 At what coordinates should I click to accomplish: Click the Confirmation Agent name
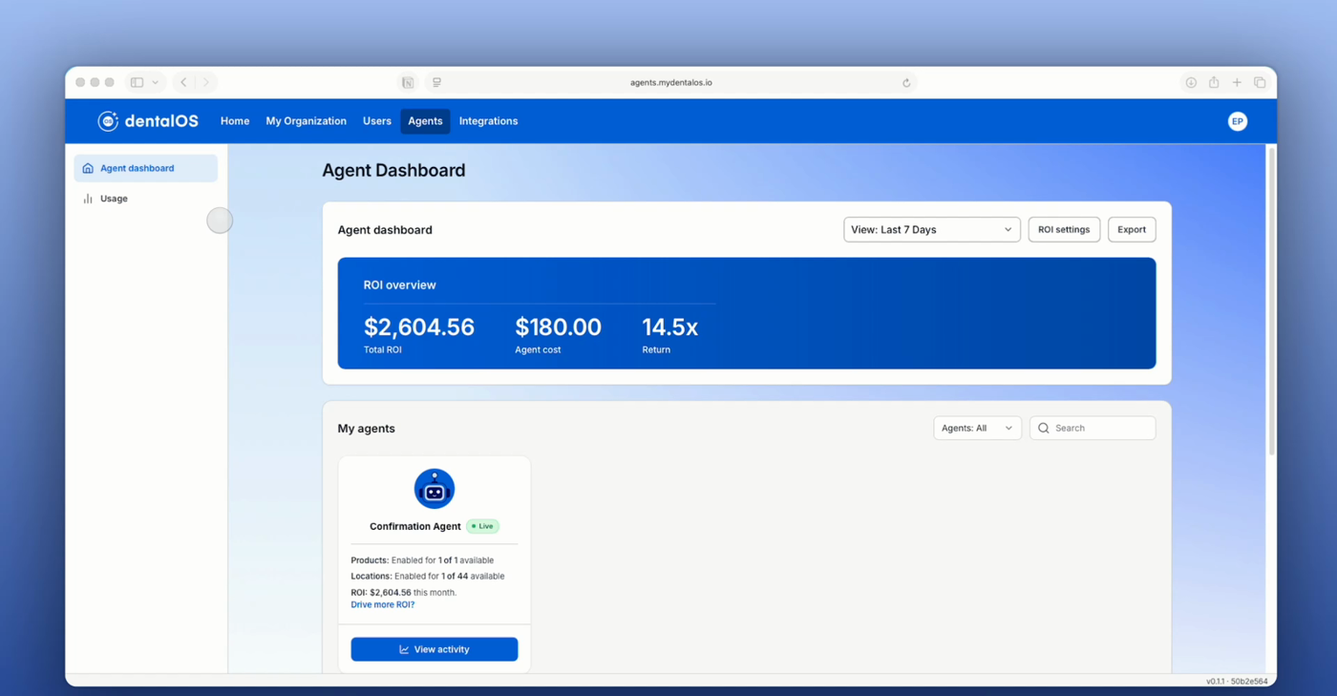click(x=415, y=526)
